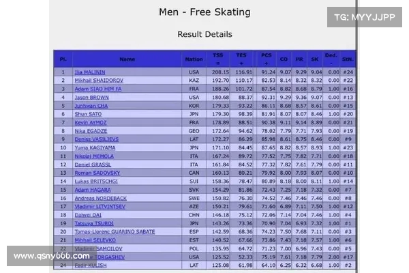Click Tomas-Llorenc GUARINO SABATE link
This screenshot has height=273, width=409.
115,232
